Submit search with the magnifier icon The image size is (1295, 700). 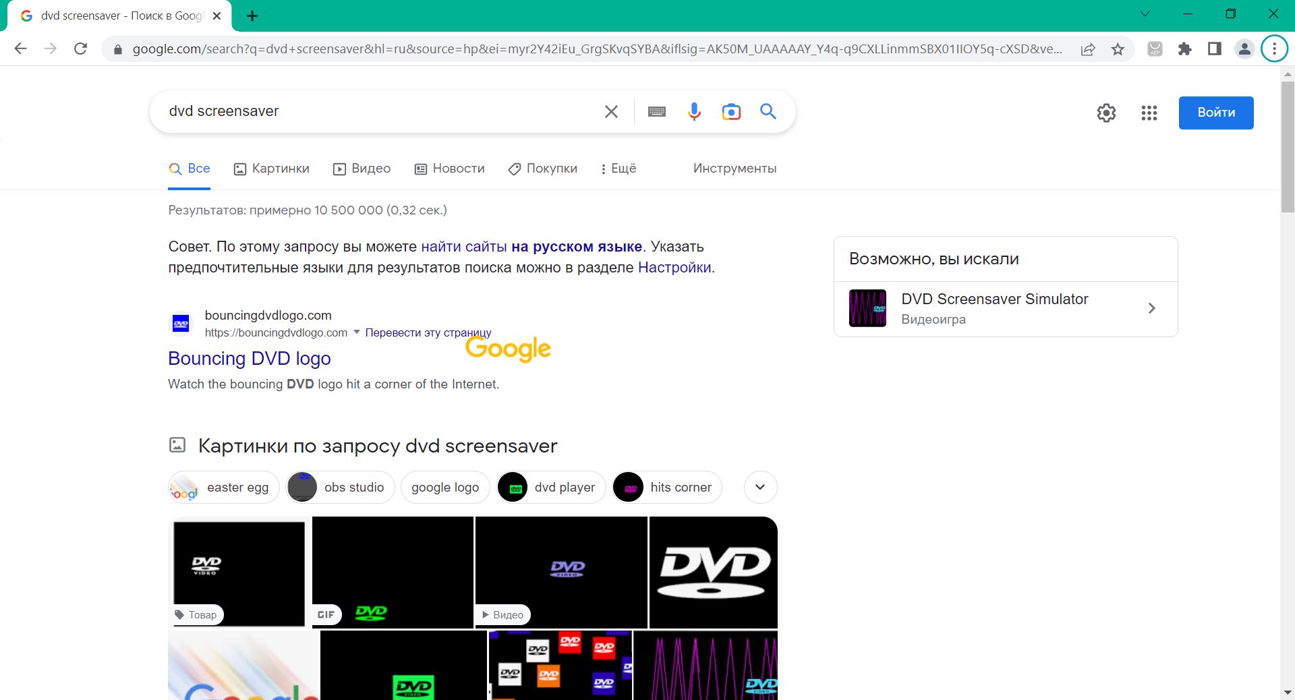(x=768, y=111)
